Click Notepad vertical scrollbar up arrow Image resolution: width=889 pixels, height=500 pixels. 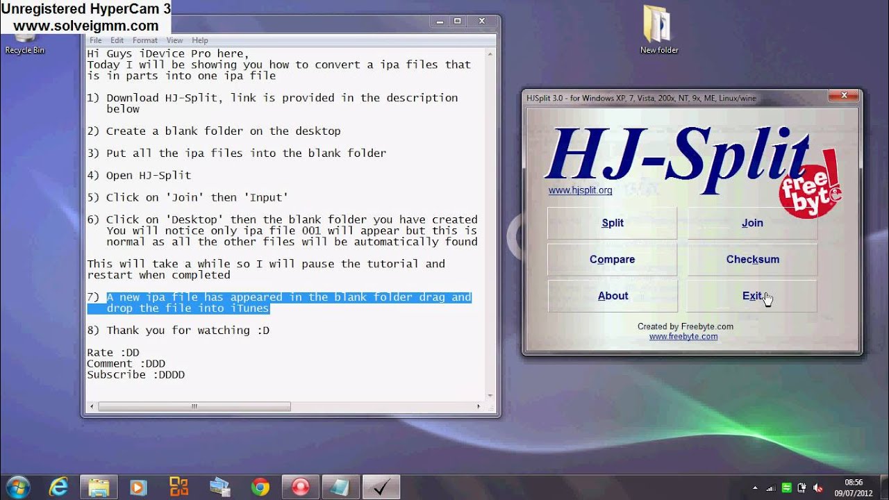(490, 53)
